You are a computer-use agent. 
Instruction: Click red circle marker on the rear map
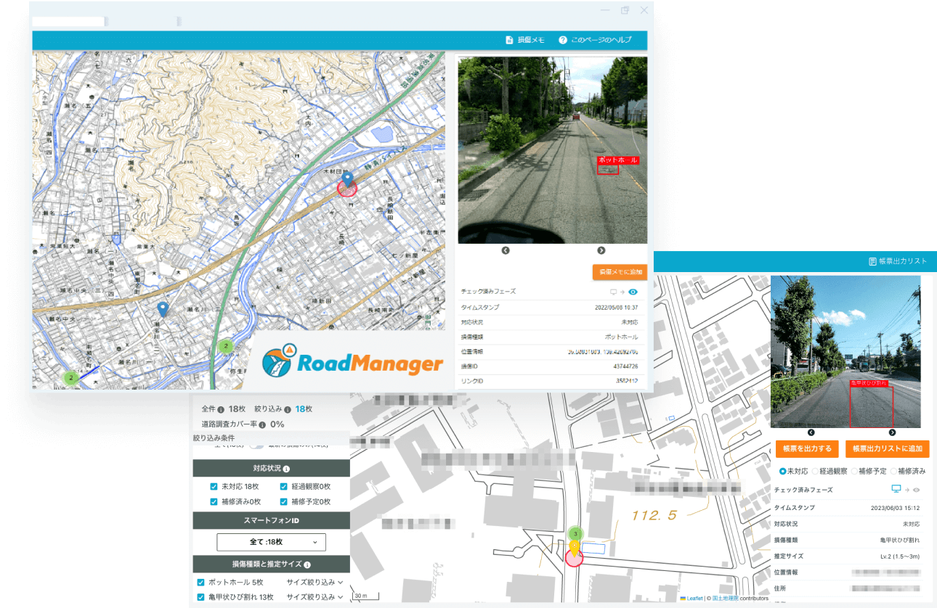click(574, 556)
